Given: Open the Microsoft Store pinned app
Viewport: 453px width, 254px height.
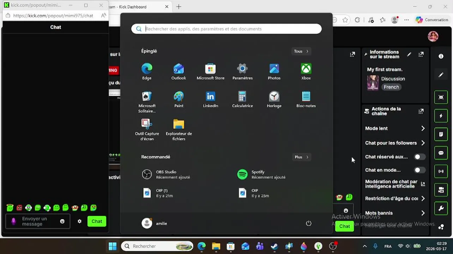Looking at the screenshot, I should [x=211, y=72].
